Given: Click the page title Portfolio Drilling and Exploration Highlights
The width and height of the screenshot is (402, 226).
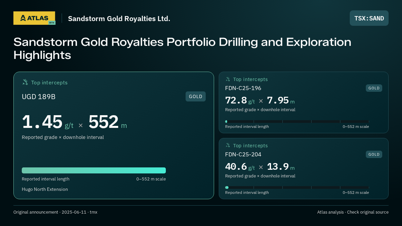Looking at the screenshot, I should pyautogui.click(x=182, y=48).
